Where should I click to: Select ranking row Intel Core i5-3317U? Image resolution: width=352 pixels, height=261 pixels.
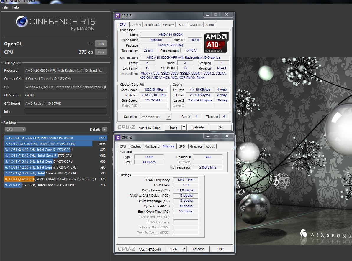click(55, 185)
